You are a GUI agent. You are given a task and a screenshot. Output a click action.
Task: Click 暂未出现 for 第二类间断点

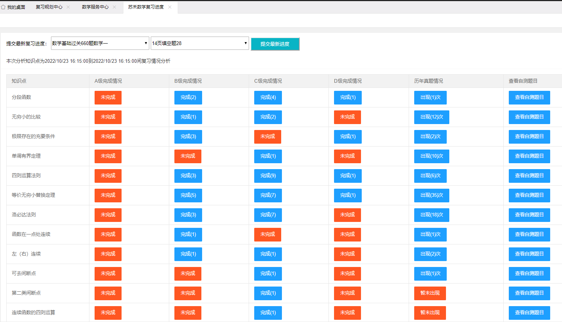[430, 293]
